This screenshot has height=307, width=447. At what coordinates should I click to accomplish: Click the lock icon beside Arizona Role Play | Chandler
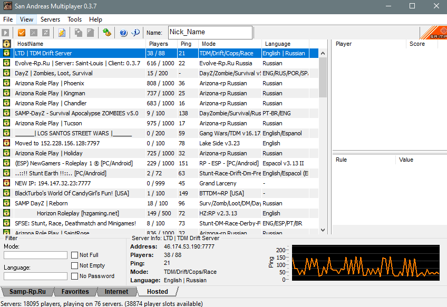(x=6, y=103)
